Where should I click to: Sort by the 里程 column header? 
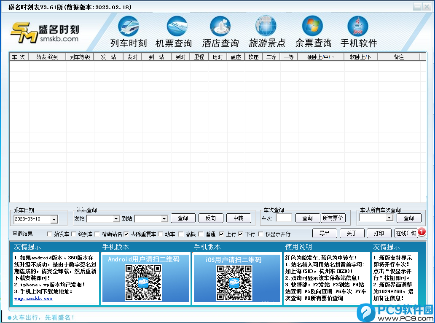[x=199, y=57]
